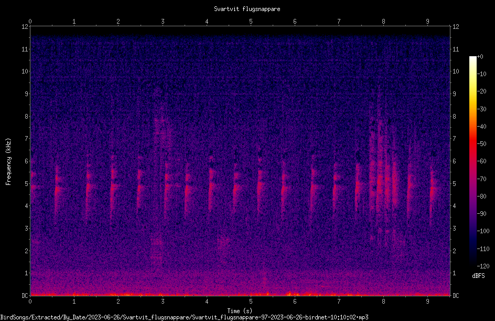Click the color scale bar

(472, 161)
